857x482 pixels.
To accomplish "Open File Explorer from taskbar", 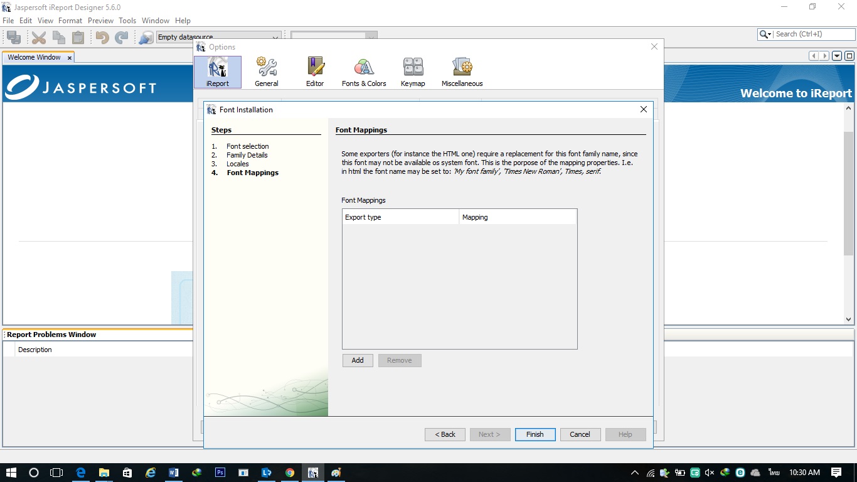I will [x=104, y=473].
